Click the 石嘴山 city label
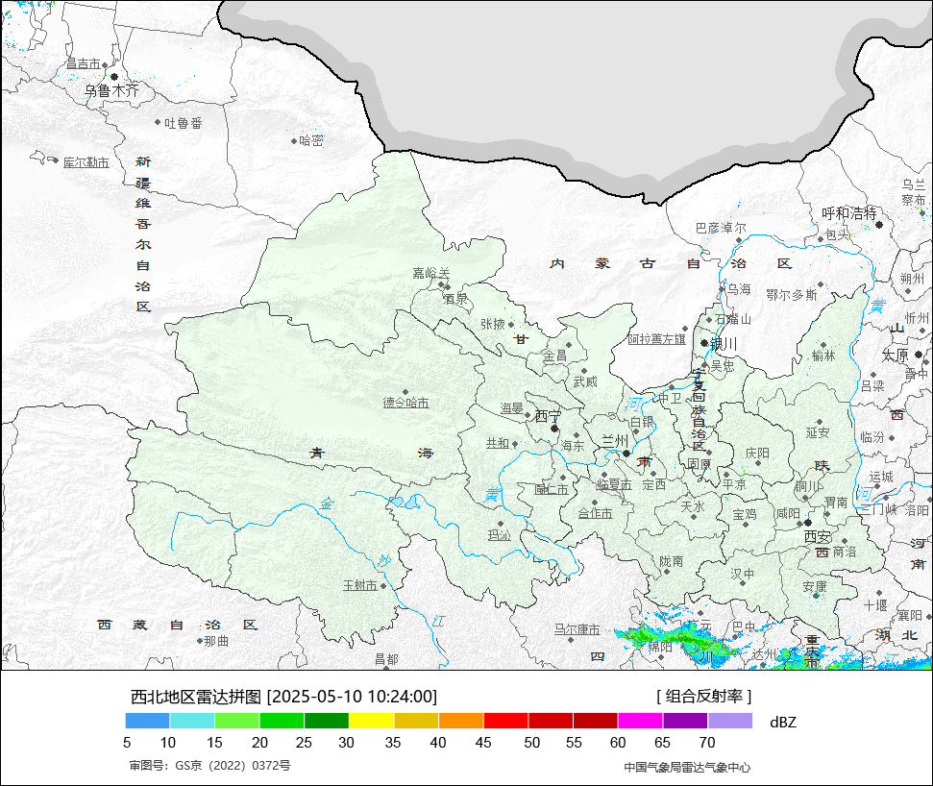Screen dimensions: 933x786 tap(733, 320)
